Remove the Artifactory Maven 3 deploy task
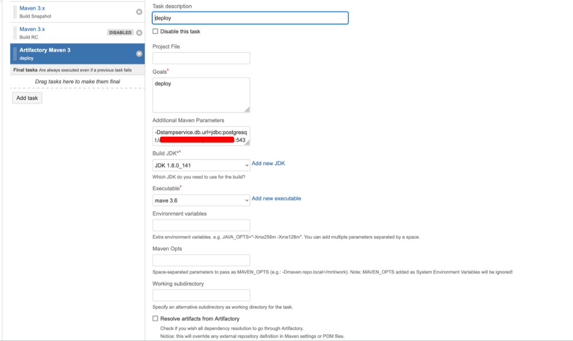 point(139,54)
